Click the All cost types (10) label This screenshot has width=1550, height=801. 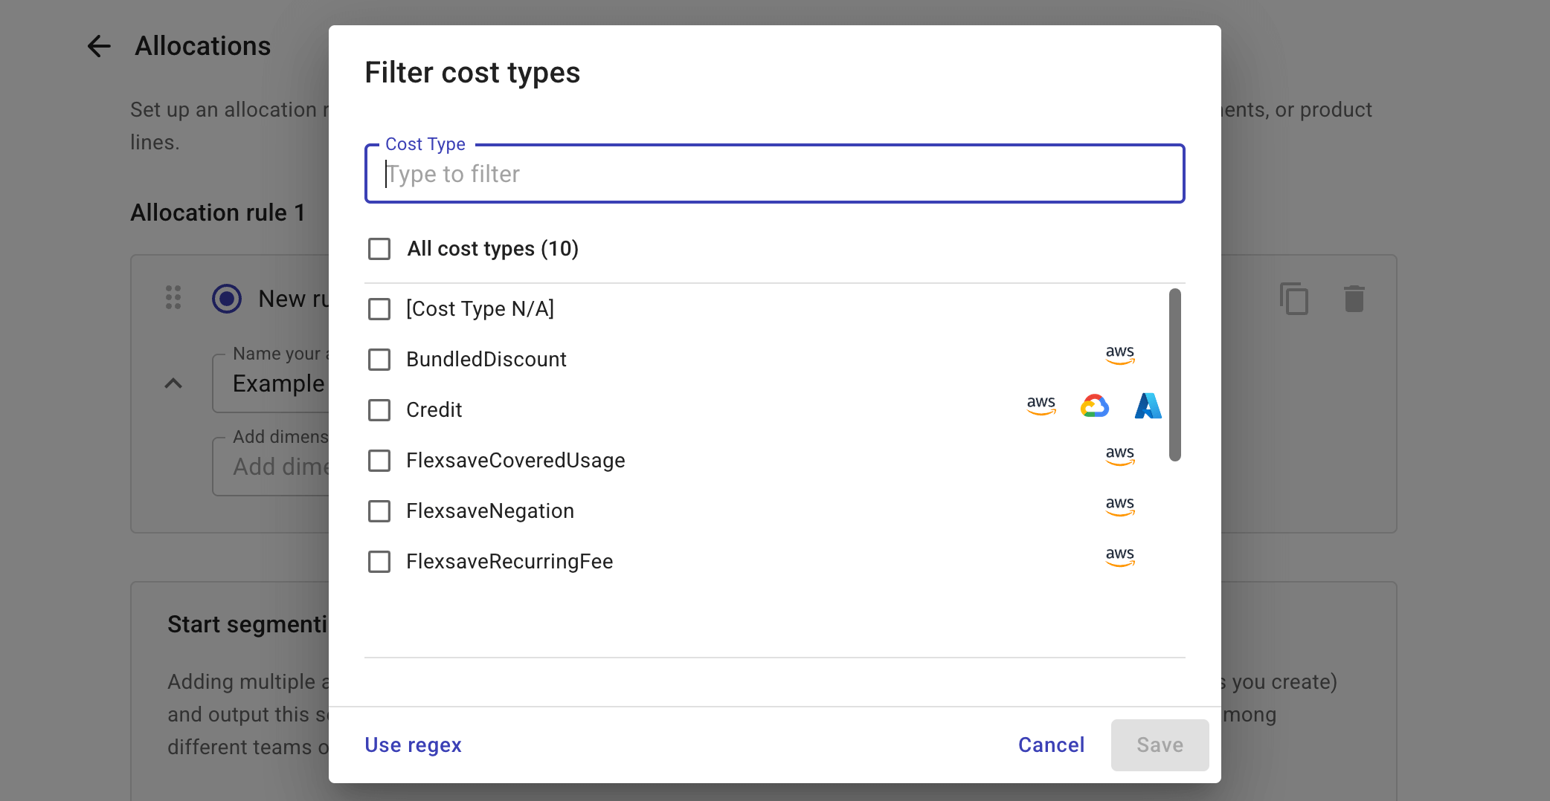coord(493,249)
